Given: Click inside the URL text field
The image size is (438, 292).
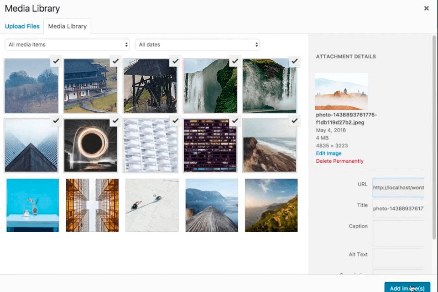Looking at the screenshot, I should (398, 187).
